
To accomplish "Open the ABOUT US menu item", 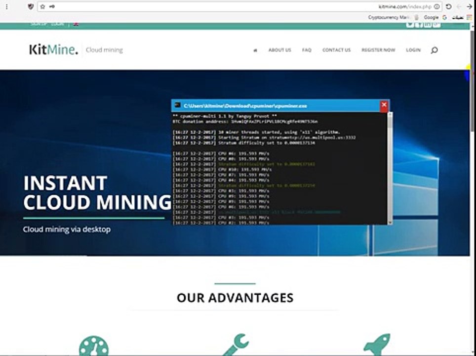I will pos(279,50).
